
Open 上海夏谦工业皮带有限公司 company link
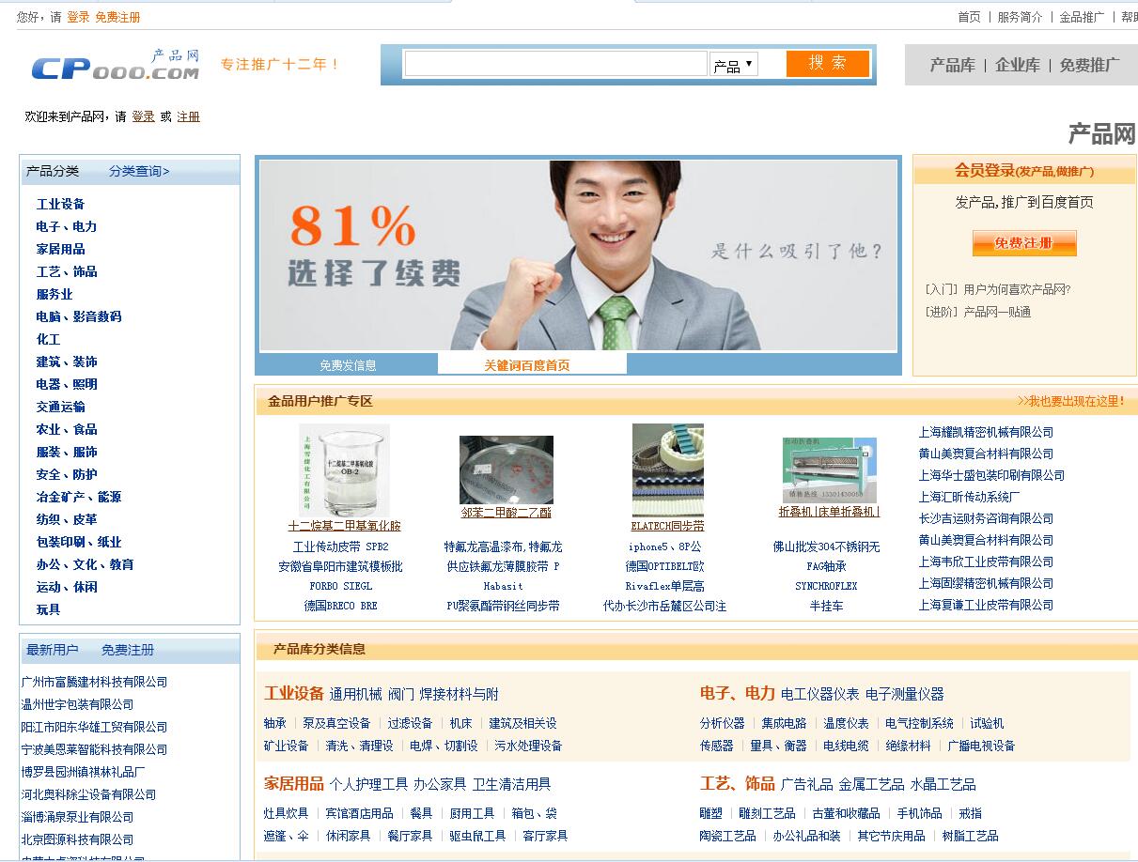click(986, 605)
